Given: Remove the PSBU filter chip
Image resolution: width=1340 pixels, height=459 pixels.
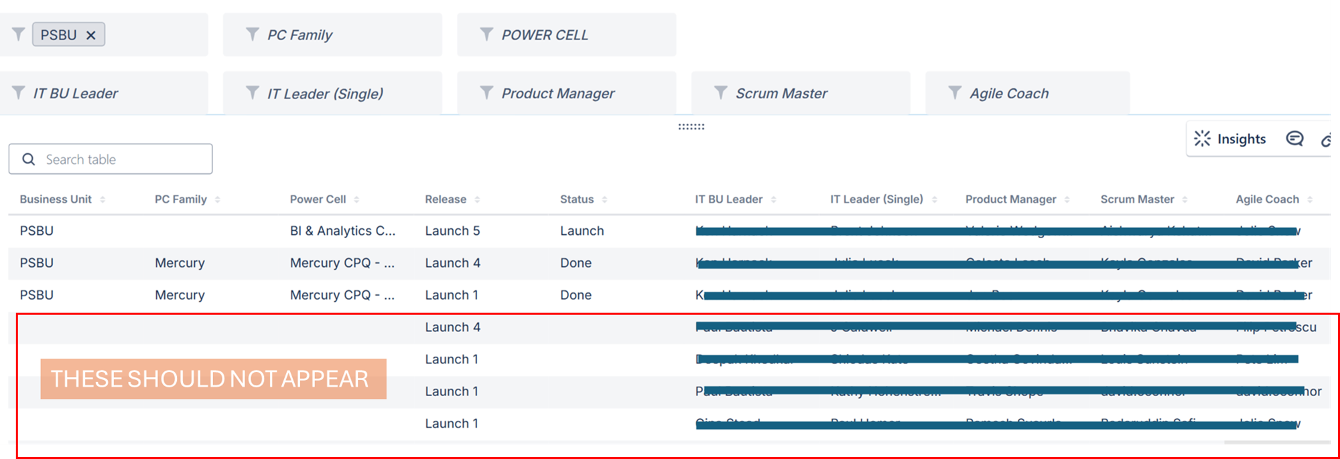Looking at the screenshot, I should click(x=91, y=35).
